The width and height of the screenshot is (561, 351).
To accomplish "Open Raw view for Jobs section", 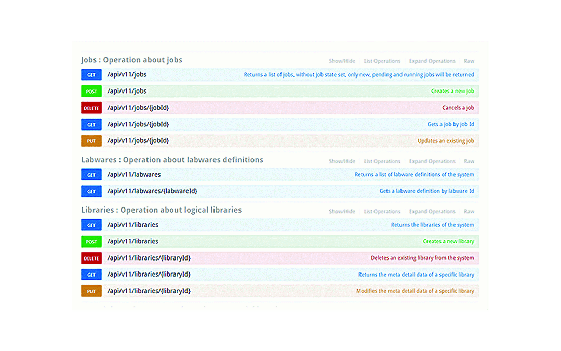I will tap(469, 61).
